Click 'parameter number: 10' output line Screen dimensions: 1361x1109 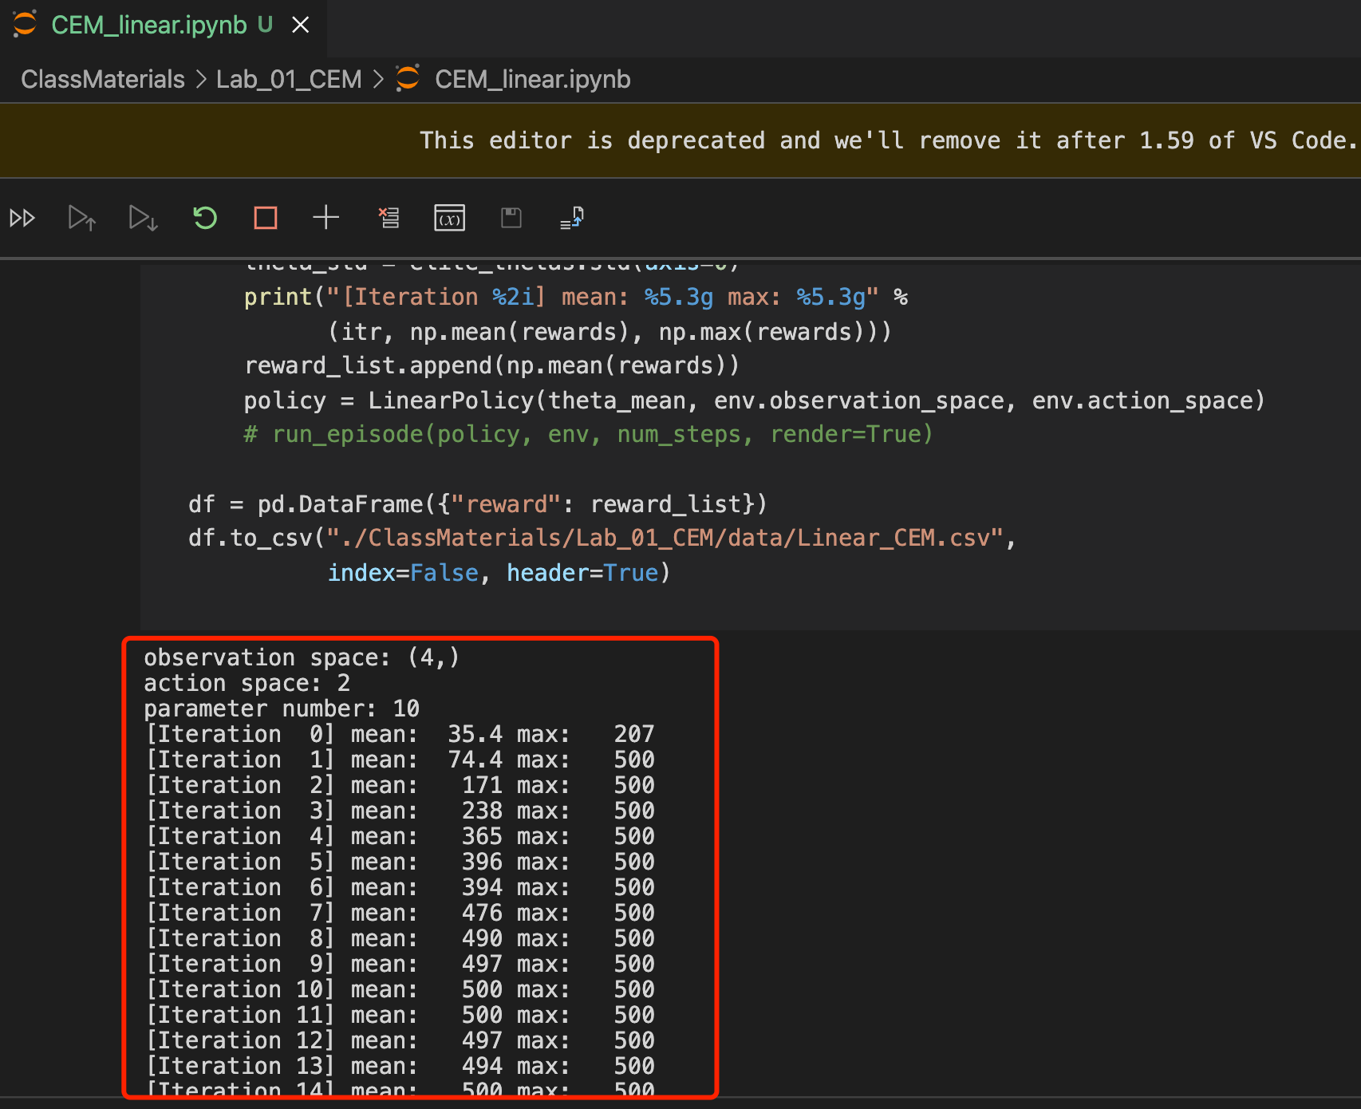282,708
